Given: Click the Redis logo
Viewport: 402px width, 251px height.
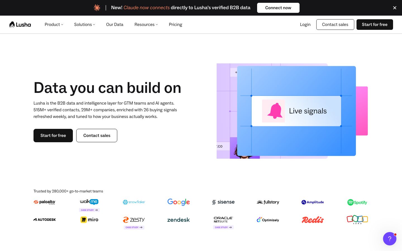Looking at the screenshot, I should (x=313, y=220).
